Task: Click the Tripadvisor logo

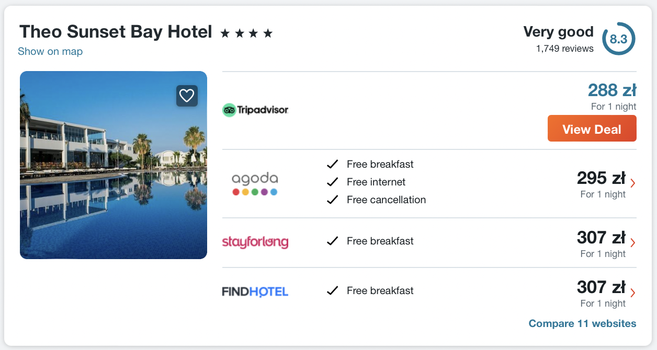Action: 255,110
